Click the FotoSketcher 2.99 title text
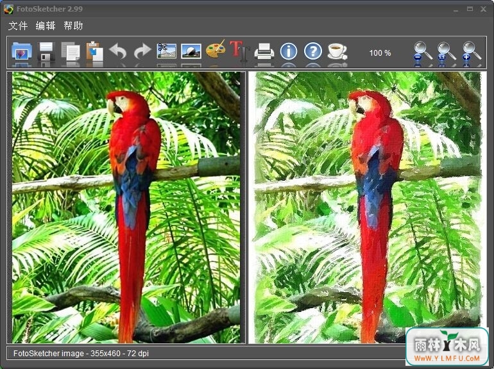Image resolution: width=494 pixels, height=369 pixels. (50, 9)
